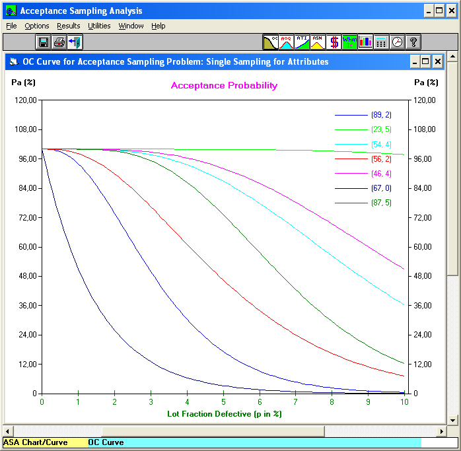Click the question mark help icon
461x451 pixels.
click(413, 42)
